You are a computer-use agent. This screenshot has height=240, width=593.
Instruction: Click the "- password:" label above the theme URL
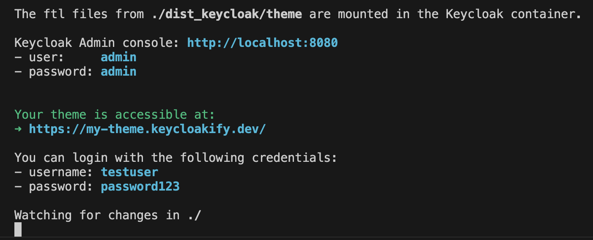pyautogui.click(x=54, y=72)
